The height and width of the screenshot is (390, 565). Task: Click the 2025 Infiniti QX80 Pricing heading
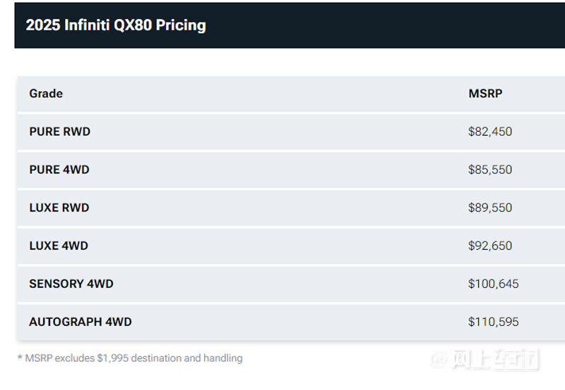click(x=116, y=25)
